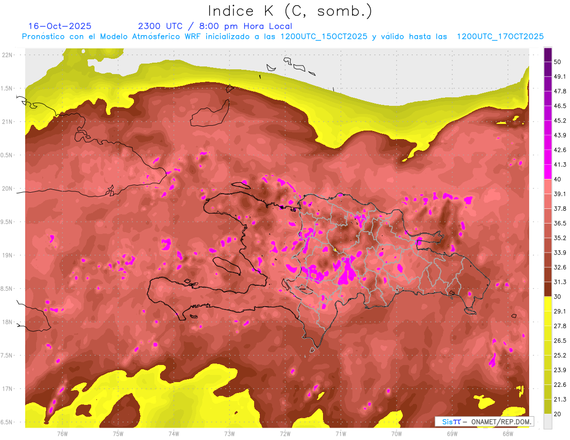Click the "2300 UTC / 8:00 pm Hora Local" label

tap(215, 26)
